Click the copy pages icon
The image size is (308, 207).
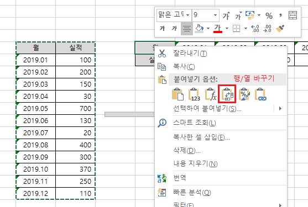pos(162,67)
